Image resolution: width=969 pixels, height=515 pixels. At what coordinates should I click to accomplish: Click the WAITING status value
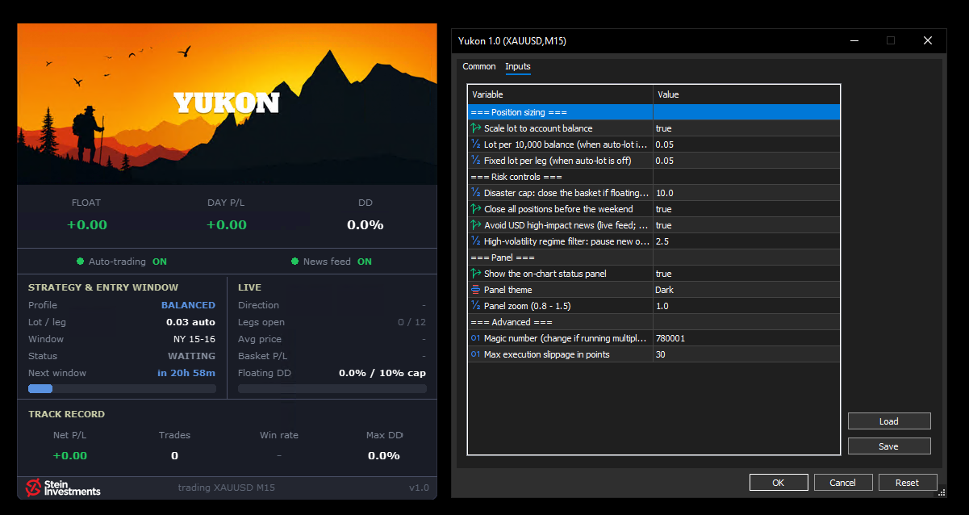[x=191, y=356]
